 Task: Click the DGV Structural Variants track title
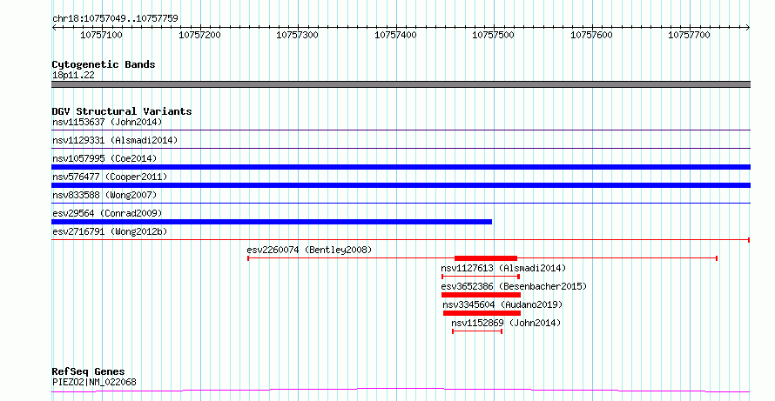(x=122, y=111)
